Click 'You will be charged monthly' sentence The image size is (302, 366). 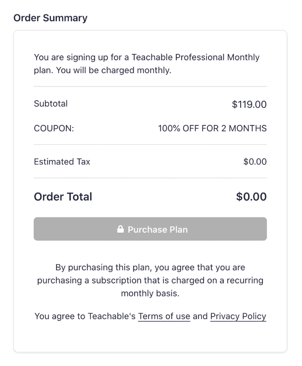pos(114,70)
